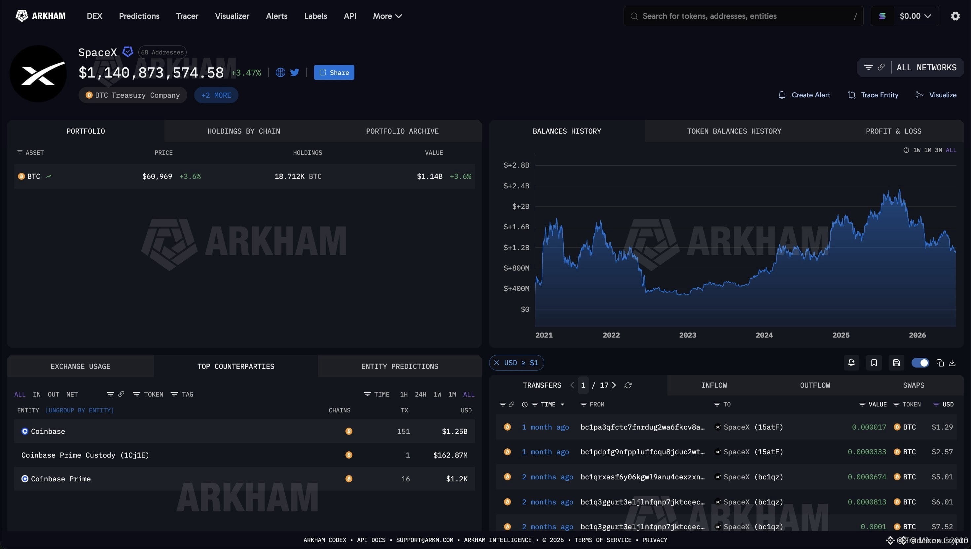Click the link icon beside All Networks
971x549 pixels.
[881, 67]
